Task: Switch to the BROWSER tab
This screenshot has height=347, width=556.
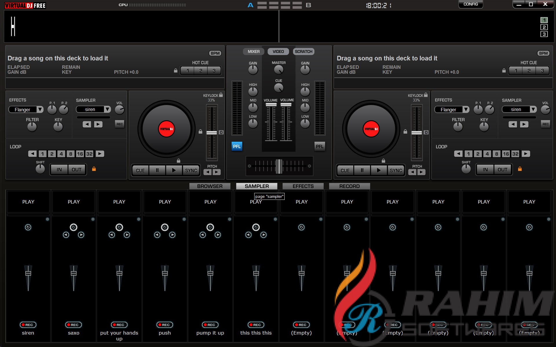Action: coord(210,186)
